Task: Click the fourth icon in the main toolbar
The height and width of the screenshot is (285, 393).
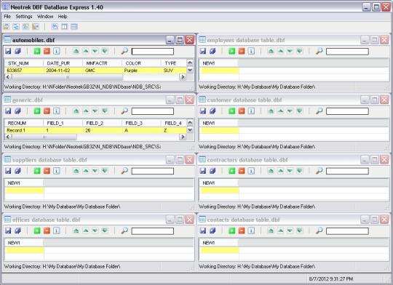Action: click(36, 26)
